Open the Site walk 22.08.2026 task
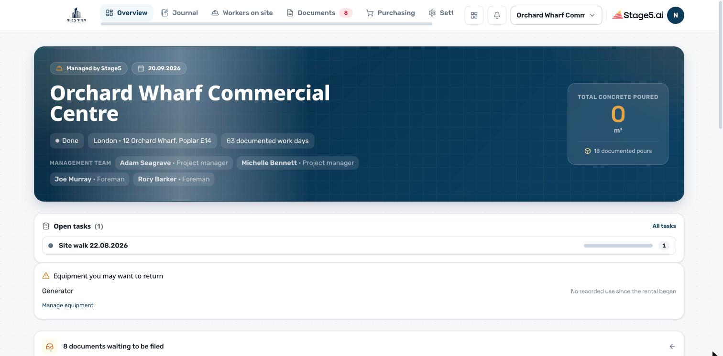This screenshot has width=723, height=356. coord(359,246)
